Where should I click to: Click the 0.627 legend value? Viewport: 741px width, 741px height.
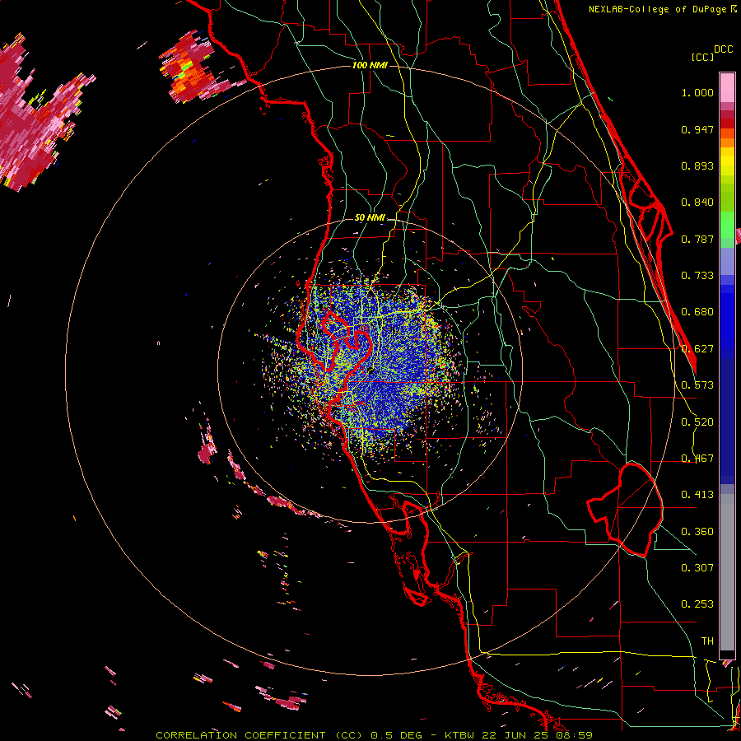[x=697, y=349]
